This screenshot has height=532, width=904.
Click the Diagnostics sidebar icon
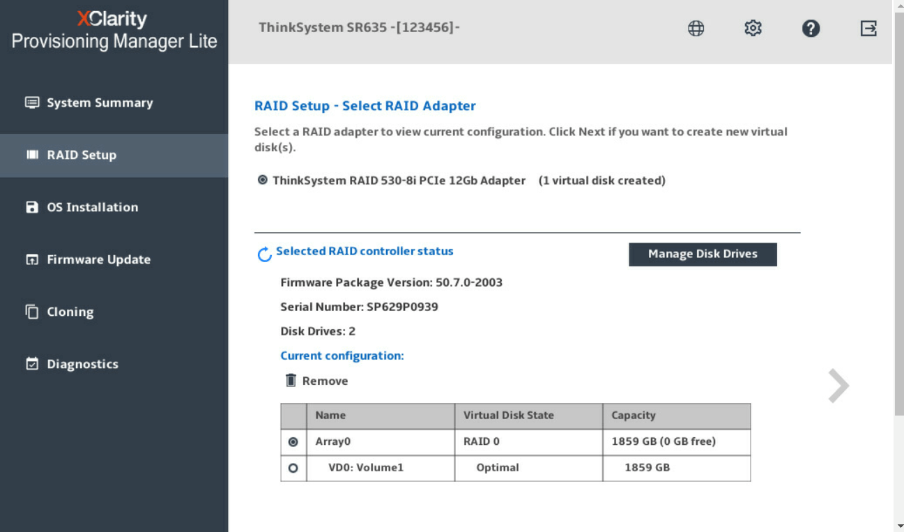click(32, 364)
